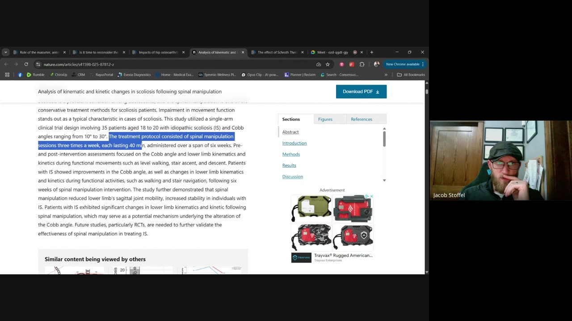Image resolution: width=572 pixels, height=321 pixels.
Task: Open the Symmio Wellness bookmark
Action: click(x=217, y=74)
